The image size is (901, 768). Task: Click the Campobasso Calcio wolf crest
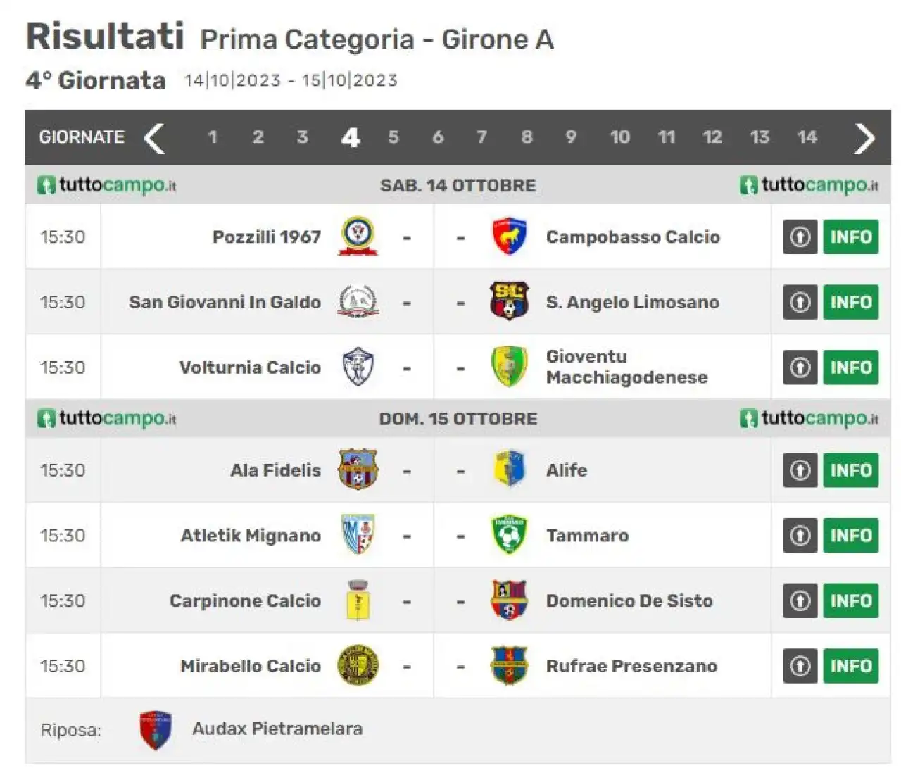[x=509, y=237]
